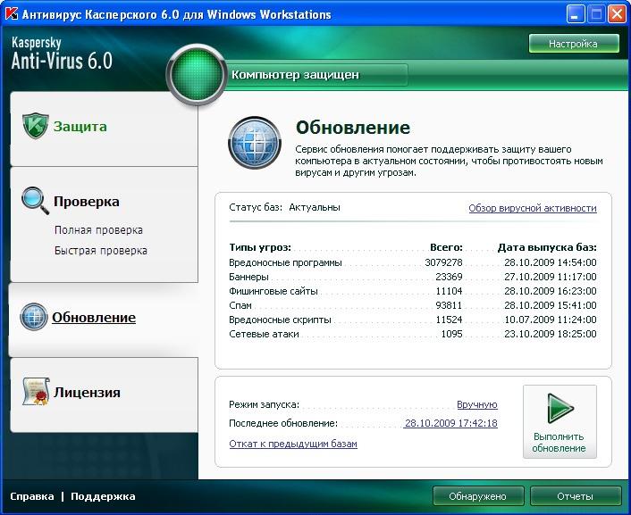
Task: Click Выполнить обновление button
Action: 559,422
